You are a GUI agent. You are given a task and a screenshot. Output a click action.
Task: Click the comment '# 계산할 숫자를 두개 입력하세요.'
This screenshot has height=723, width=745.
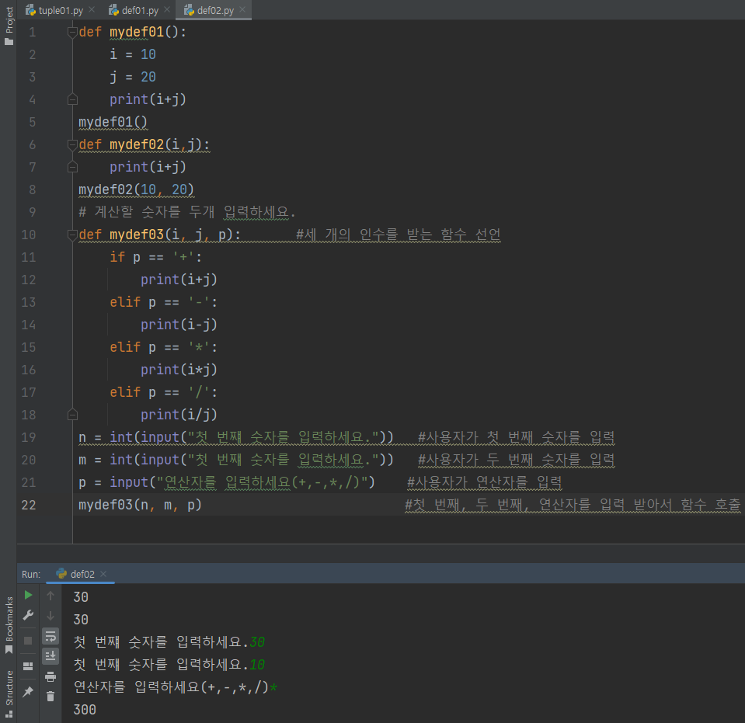(x=187, y=212)
